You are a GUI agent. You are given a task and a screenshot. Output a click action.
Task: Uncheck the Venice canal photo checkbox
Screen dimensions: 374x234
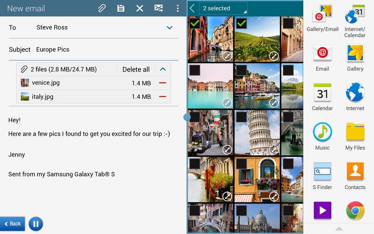[x=195, y=23]
